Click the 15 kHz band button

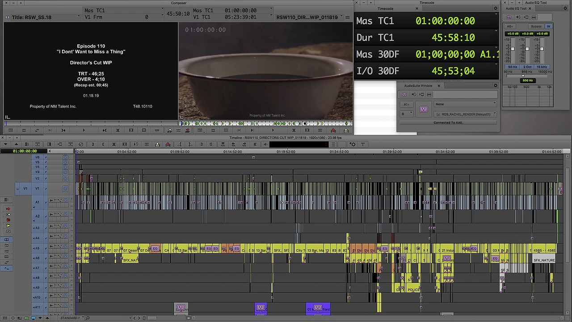click(x=542, y=67)
